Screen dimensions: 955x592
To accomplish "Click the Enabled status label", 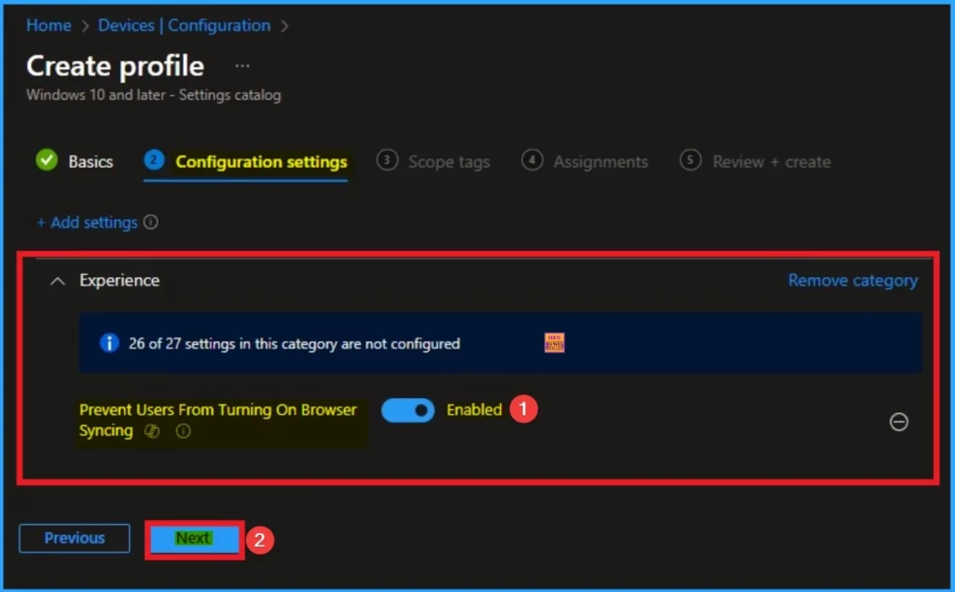I will tap(474, 410).
